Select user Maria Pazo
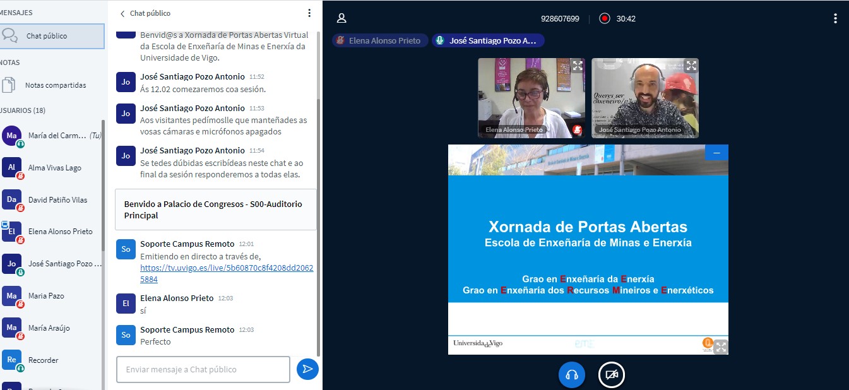The width and height of the screenshot is (849, 390). pos(52,296)
